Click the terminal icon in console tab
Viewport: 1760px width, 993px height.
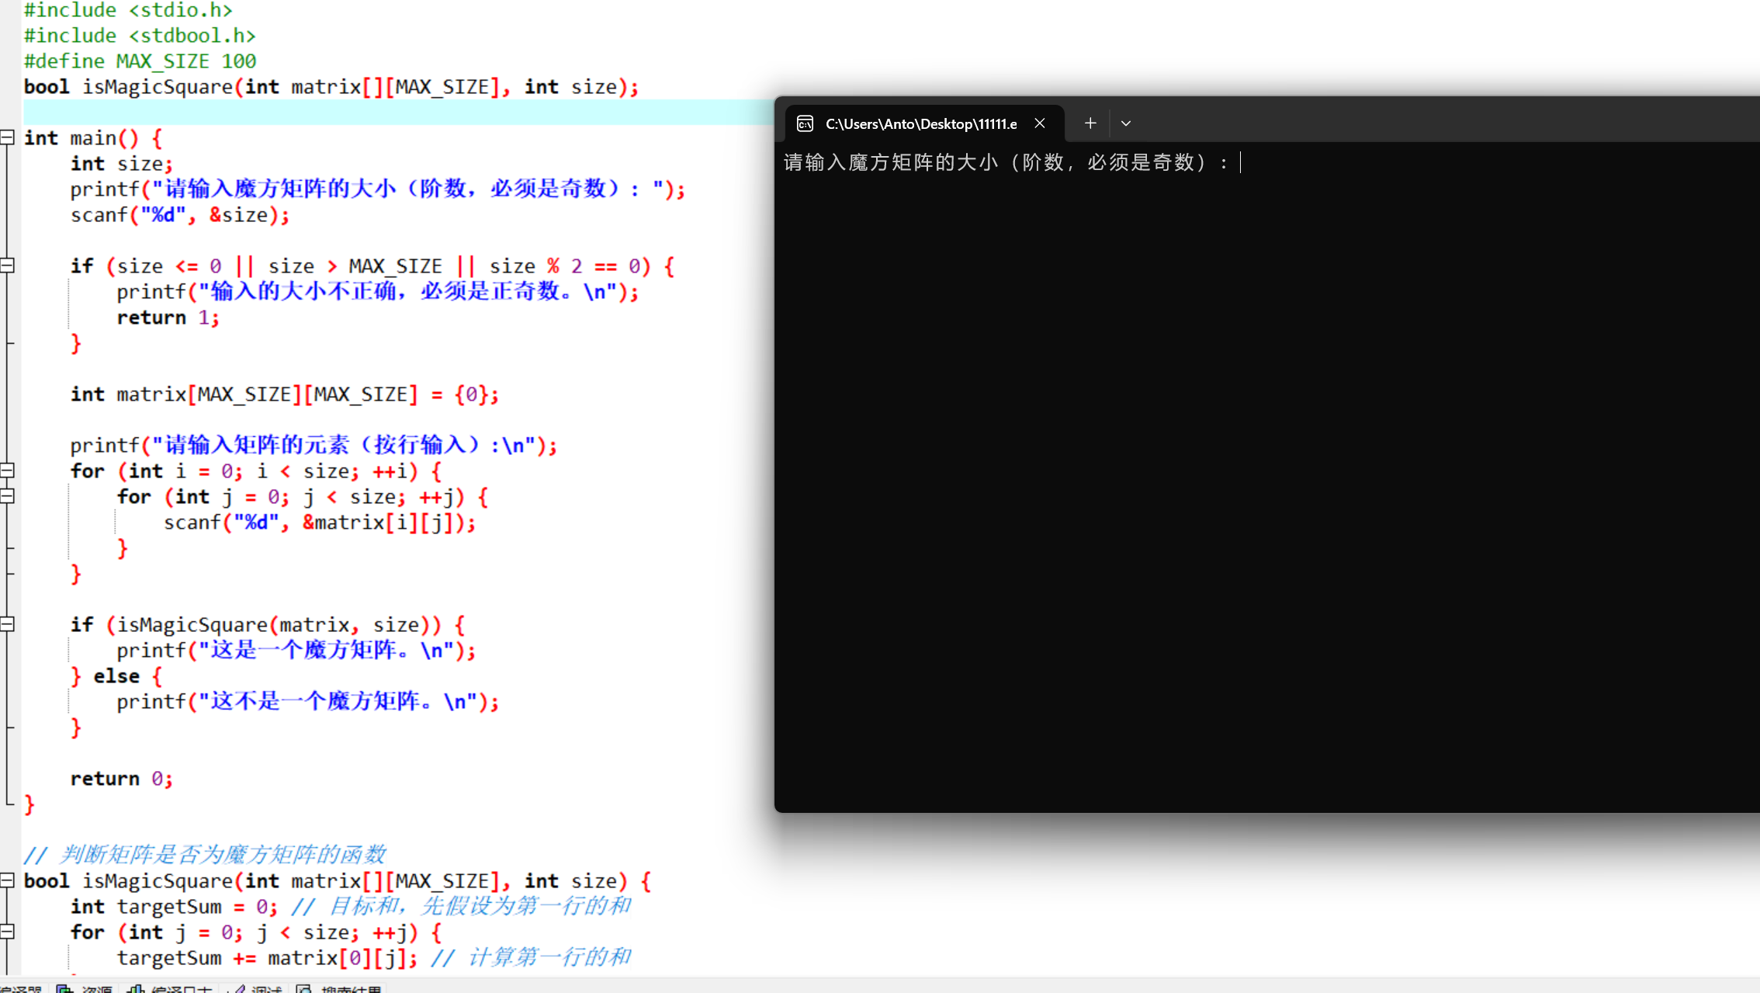pyautogui.click(x=805, y=123)
